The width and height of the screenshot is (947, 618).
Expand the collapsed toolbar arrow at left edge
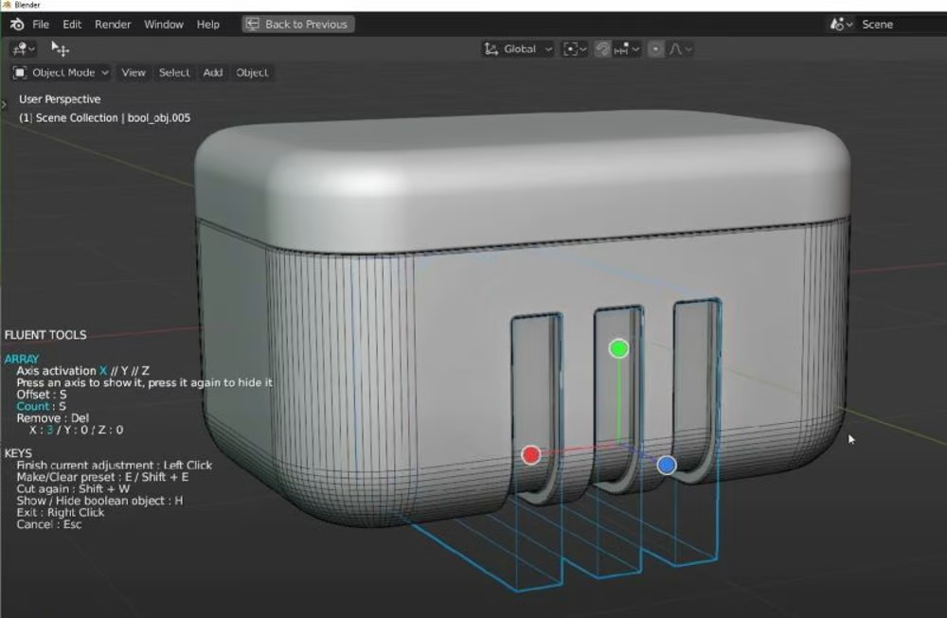(5, 102)
